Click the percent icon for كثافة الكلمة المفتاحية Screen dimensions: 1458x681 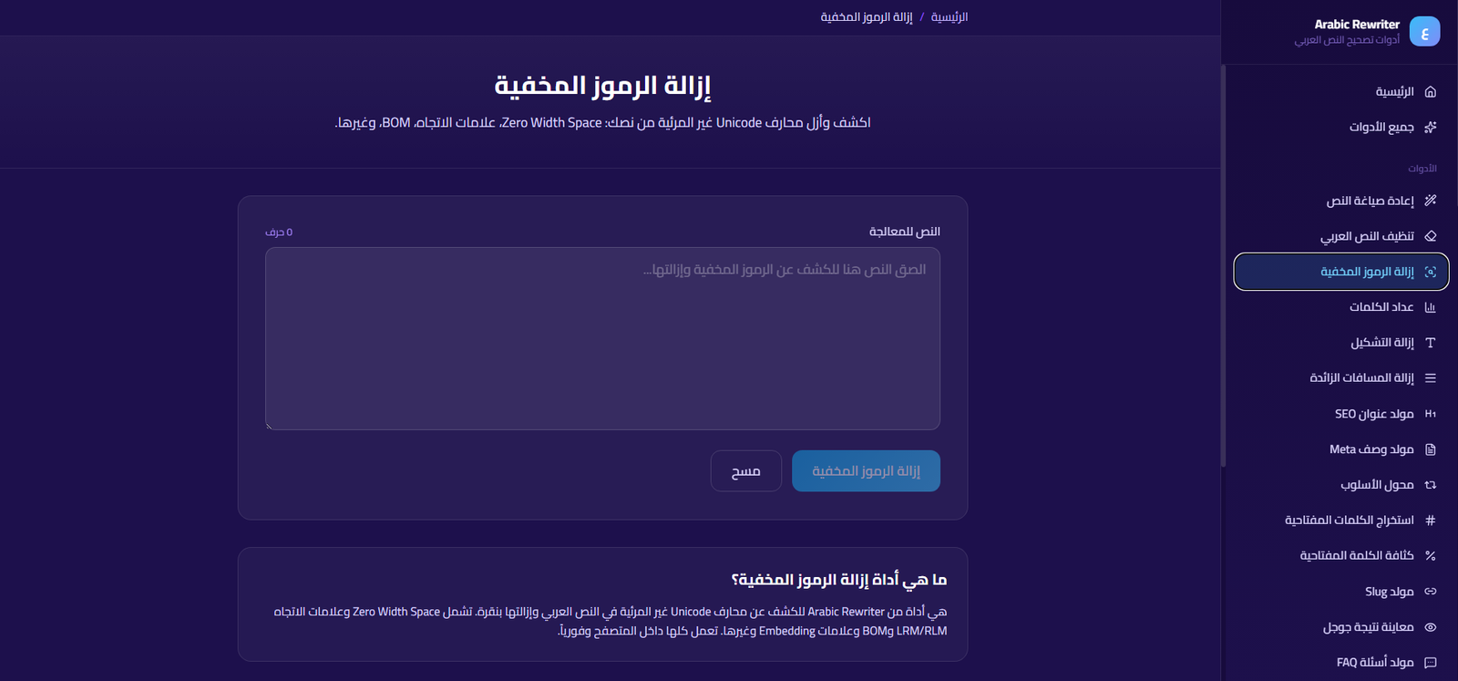tap(1431, 556)
